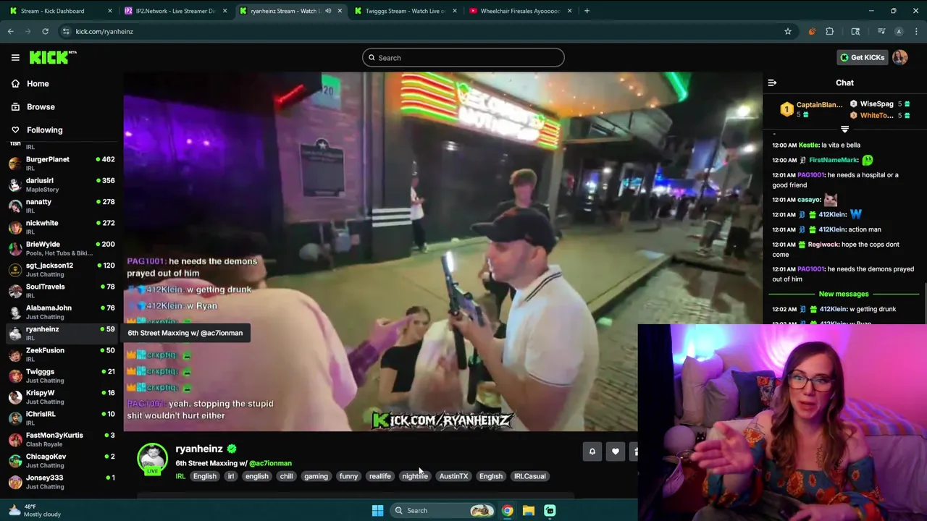Open the Chrome extensions puzzle menu

pos(830,31)
